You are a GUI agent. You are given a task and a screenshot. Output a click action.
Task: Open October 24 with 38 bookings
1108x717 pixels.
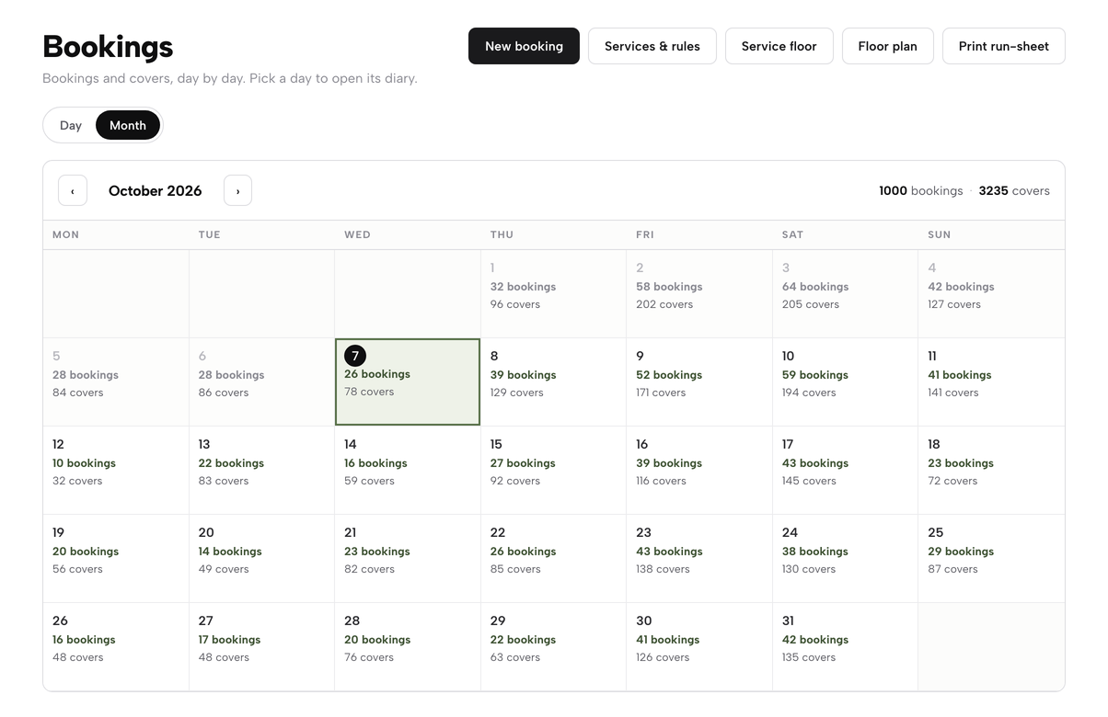845,559
